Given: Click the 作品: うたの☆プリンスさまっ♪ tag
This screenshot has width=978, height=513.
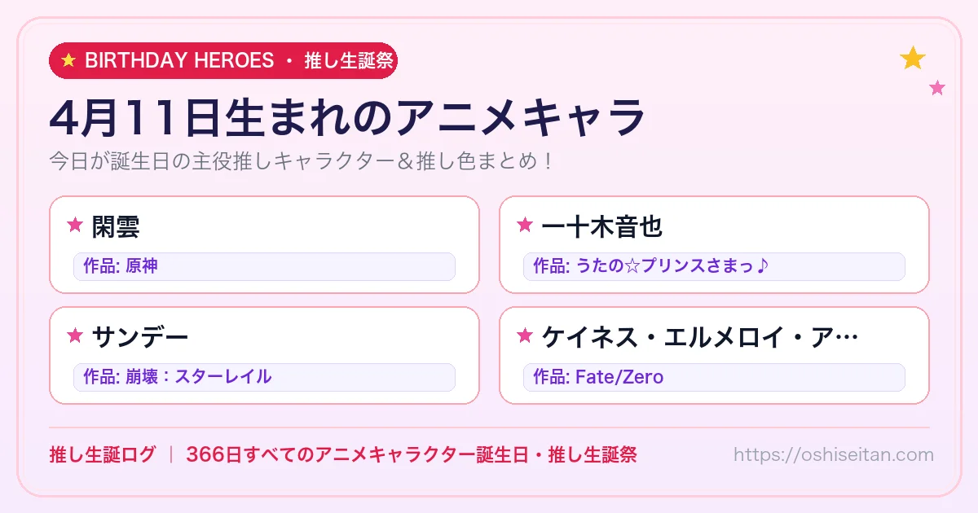Looking at the screenshot, I should click(714, 266).
